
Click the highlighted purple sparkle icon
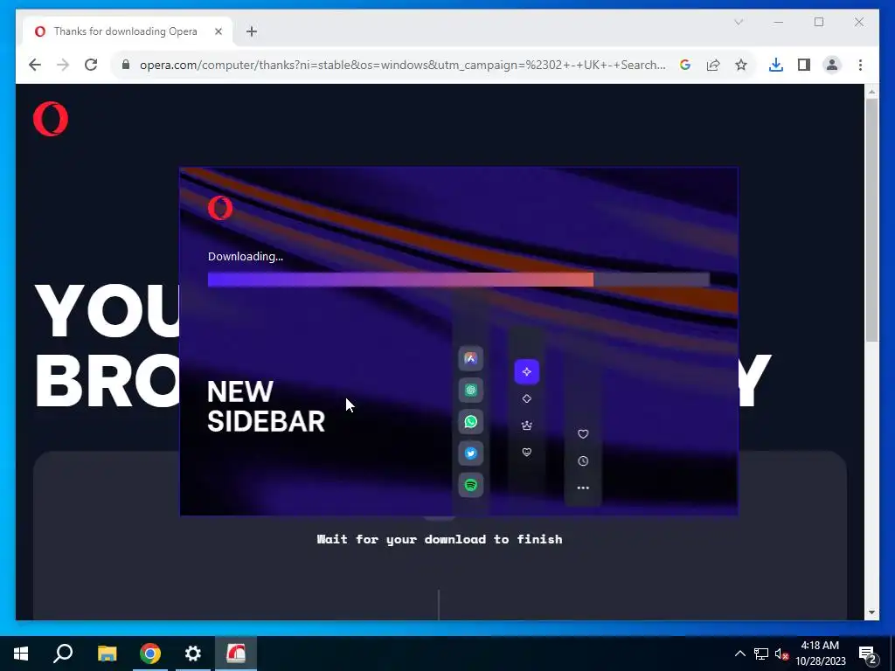tap(526, 371)
